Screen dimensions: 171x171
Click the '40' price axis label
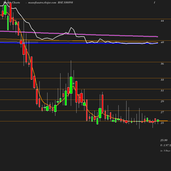[x=162, y=42]
